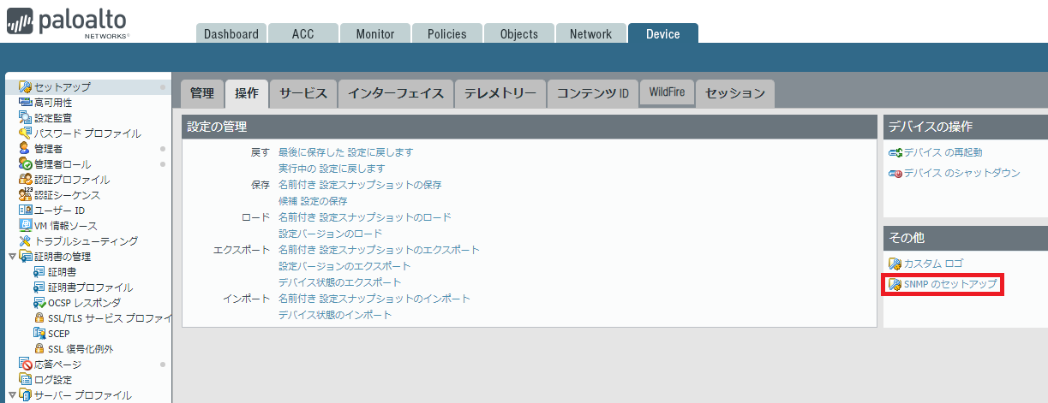The height and width of the screenshot is (403, 1048).
Task: Click the デバイス のシャットダウン icon
Action: pyautogui.click(x=895, y=174)
